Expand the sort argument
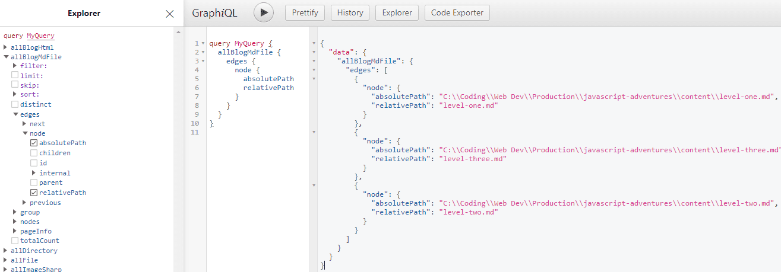This screenshot has height=272, width=781. tap(15, 94)
